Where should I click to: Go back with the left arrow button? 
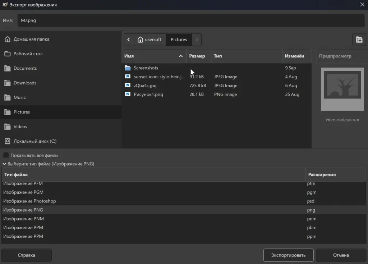(x=129, y=40)
